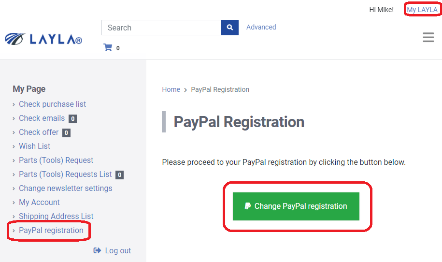Click the LAYLA logo

point(43,39)
